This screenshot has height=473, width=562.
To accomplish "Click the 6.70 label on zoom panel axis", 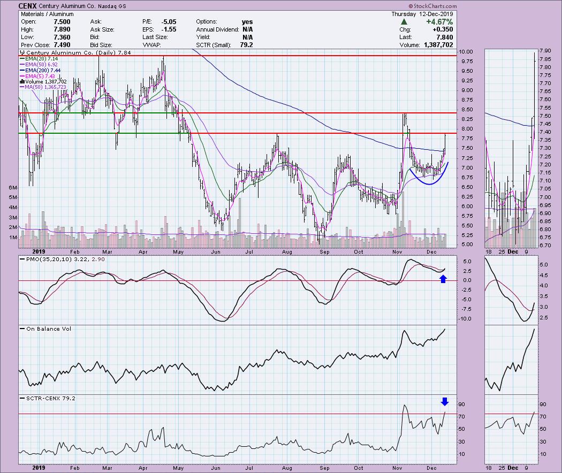I will tap(545, 246).
